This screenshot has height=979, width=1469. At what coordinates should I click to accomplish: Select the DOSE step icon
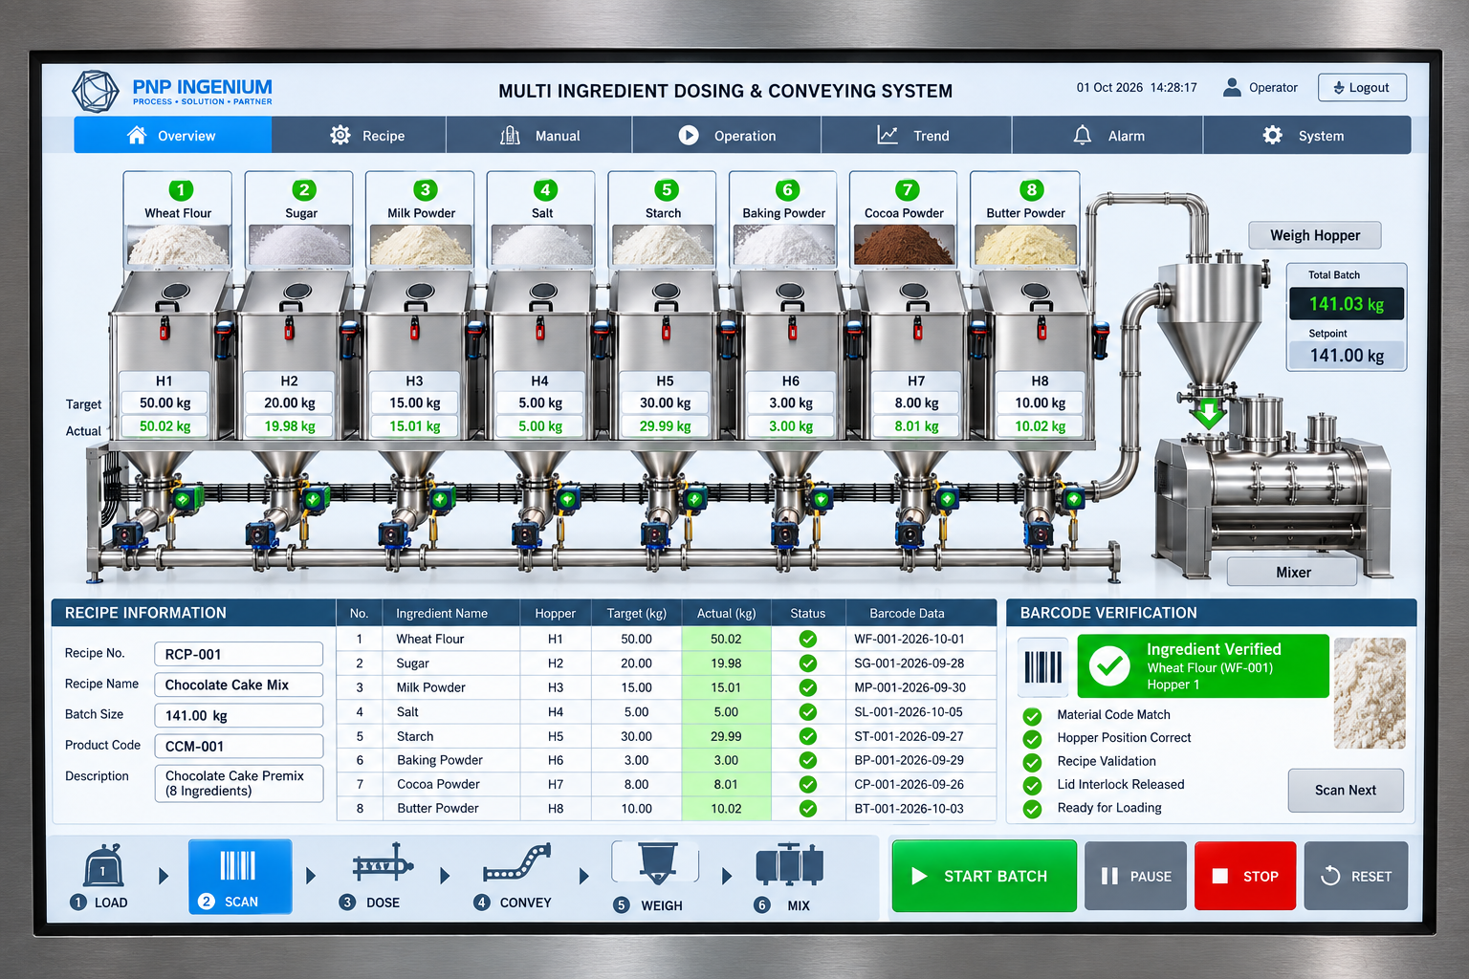tap(383, 864)
